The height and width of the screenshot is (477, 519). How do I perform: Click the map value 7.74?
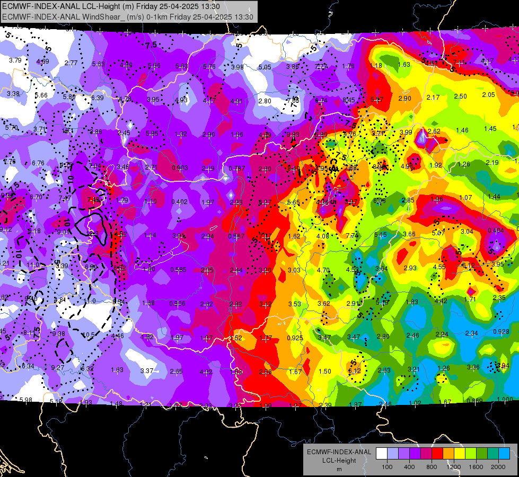[x=352, y=236]
